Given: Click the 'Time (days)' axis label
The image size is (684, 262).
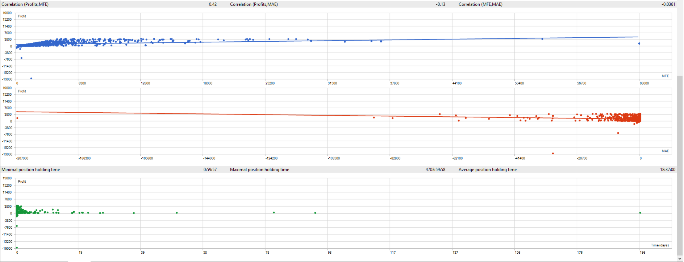Looking at the screenshot, I should (x=660, y=245).
